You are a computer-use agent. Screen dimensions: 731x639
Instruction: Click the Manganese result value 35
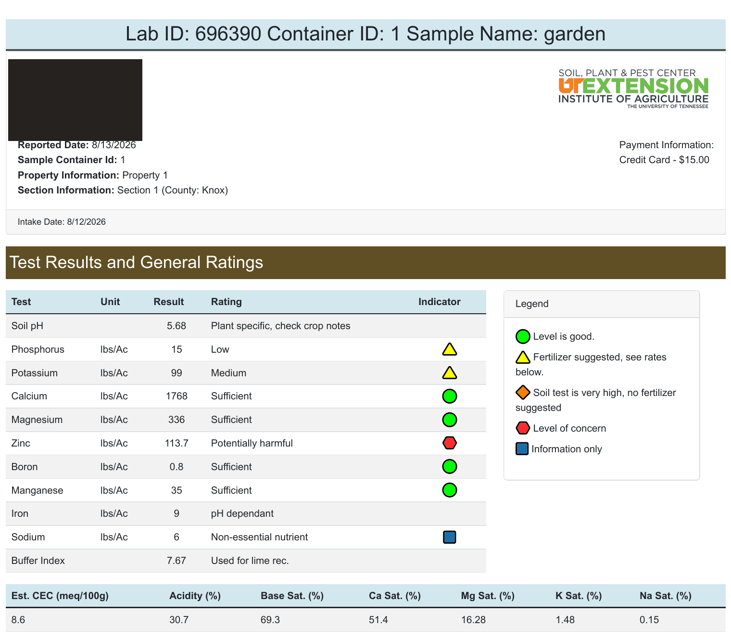point(176,490)
